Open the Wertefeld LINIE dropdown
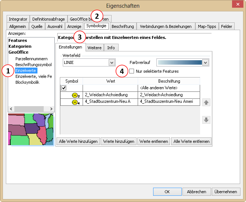Image resolution: width=246 pixels, height=202 pixels. click(x=112, y=63)
